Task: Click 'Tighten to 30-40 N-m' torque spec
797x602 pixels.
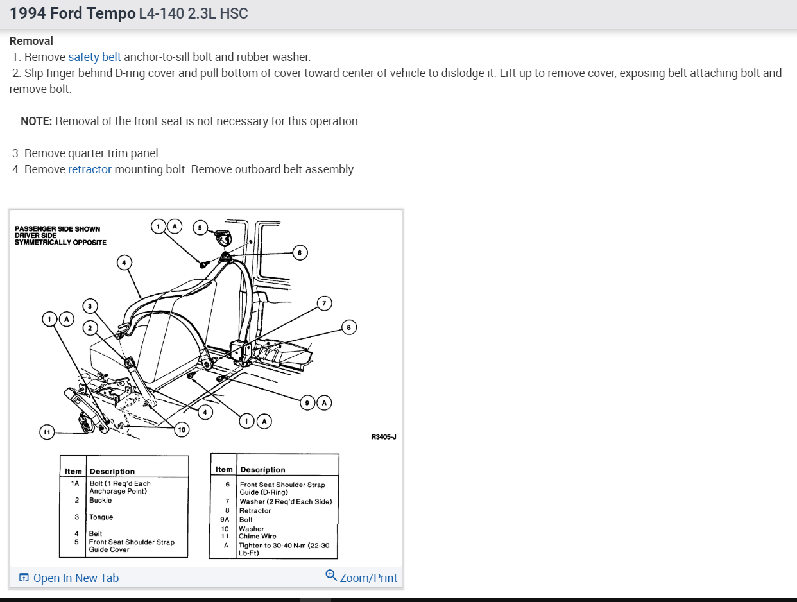Action: pos(284,549)
